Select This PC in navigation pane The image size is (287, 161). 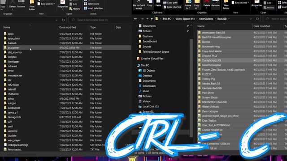pyautogui.click(x=143, y=65)
